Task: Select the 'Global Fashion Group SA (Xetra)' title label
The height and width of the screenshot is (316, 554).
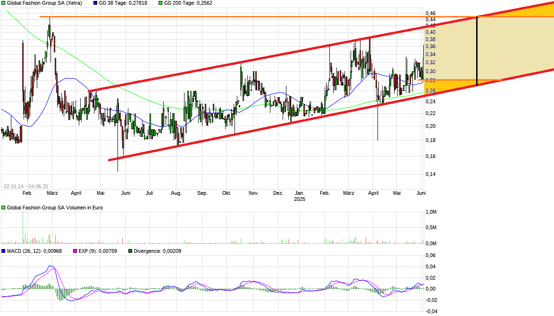Action: click(x=44, y=3)
